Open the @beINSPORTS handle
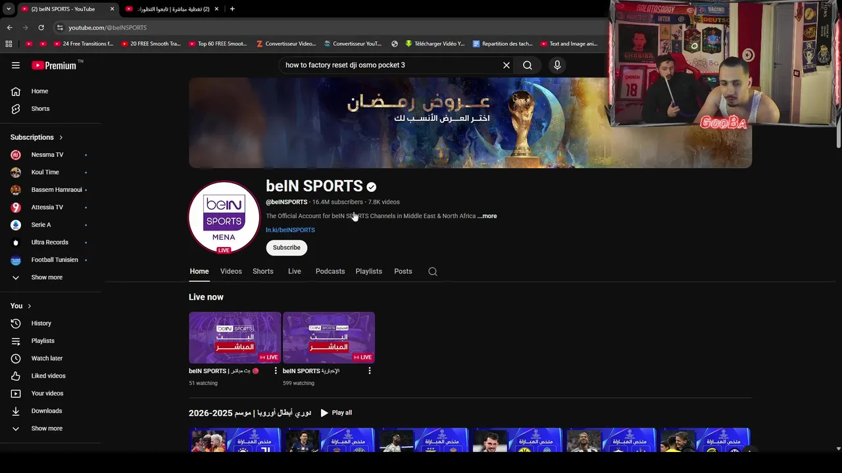Screen dimensions: 842x473 coord(287,202)
